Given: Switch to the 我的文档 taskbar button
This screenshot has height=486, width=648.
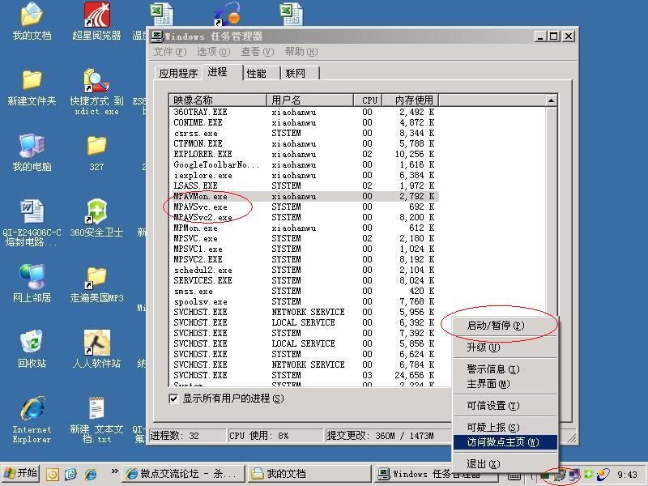Looking at the screenshot, I should [310, 474].
